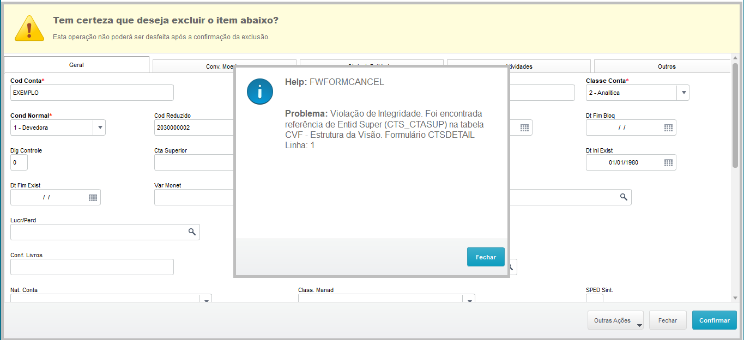Open the Dt Fim Bloq calendar picker

coord(668,127)
